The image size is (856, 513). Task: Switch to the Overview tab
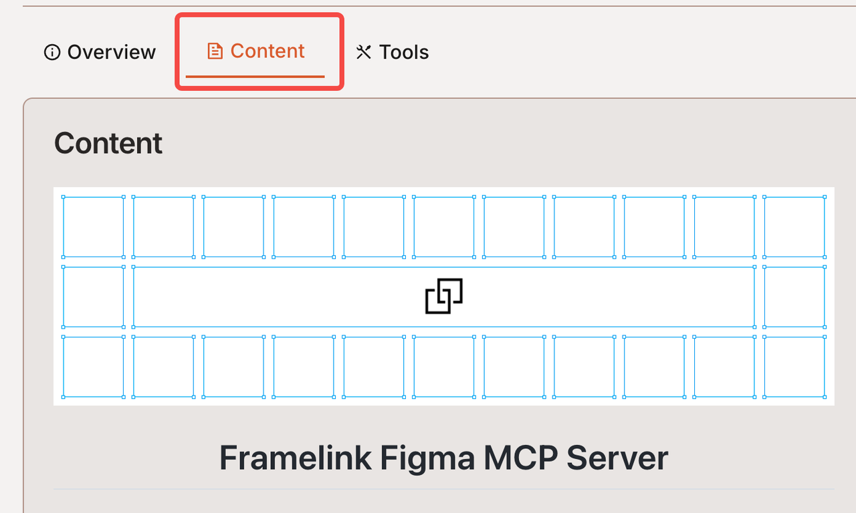(100, 52)
